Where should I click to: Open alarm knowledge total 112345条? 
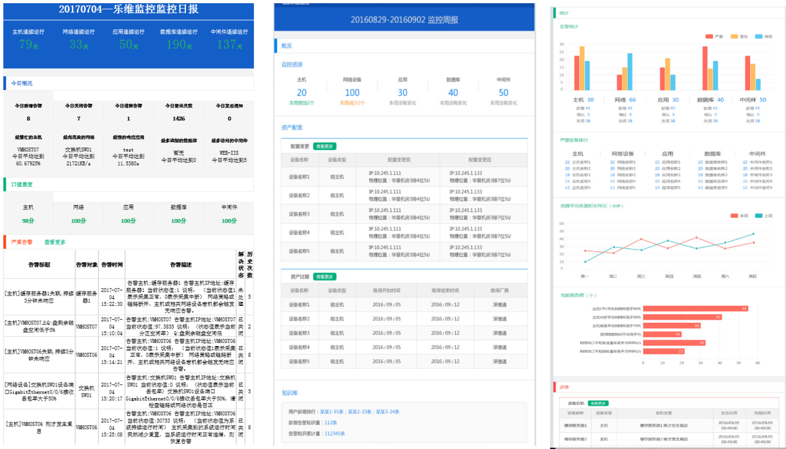tap(335, 434)
